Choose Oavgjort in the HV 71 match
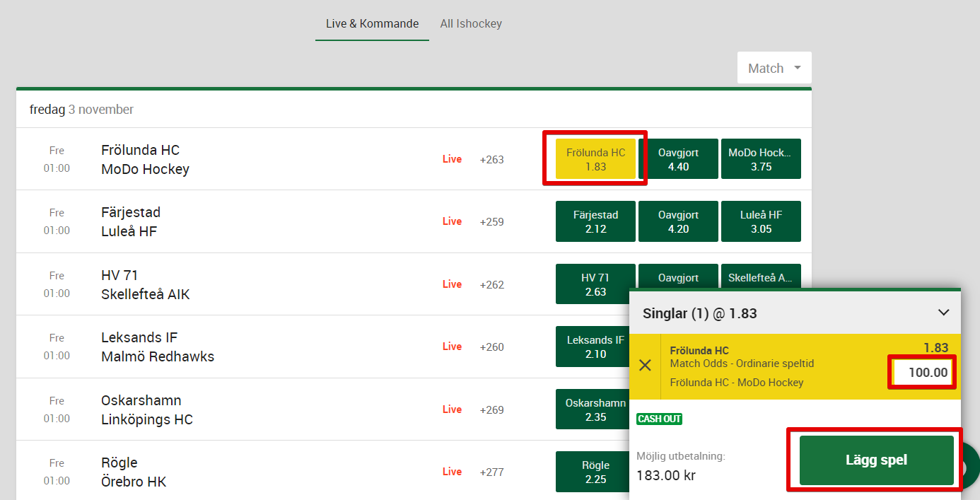Viewport: 980px width, 500px height. tap(678, 276)
